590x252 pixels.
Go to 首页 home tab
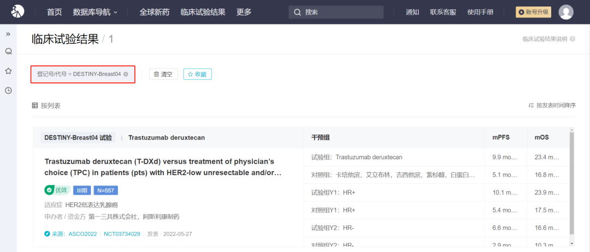coord(55,12)
